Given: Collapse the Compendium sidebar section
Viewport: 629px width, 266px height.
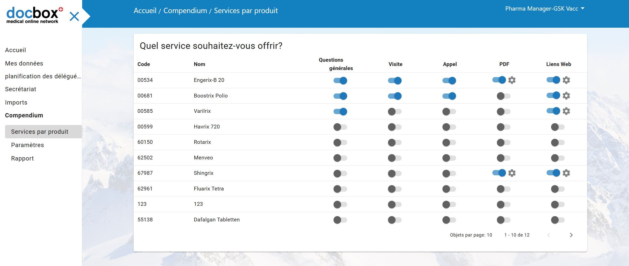Looking at the screenshot, I should pyautogui.click(x=24, y=115).
